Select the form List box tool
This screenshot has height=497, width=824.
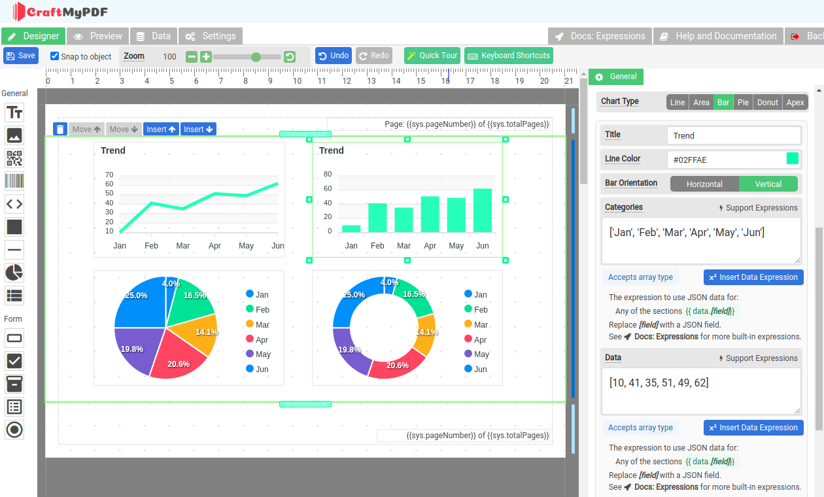pyautogui.click(x=14, y=407)
